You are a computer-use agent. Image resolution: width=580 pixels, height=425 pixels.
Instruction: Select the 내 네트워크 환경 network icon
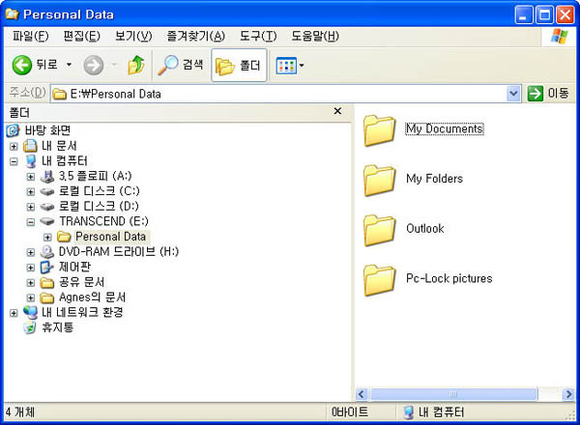[x=30, y=313]
